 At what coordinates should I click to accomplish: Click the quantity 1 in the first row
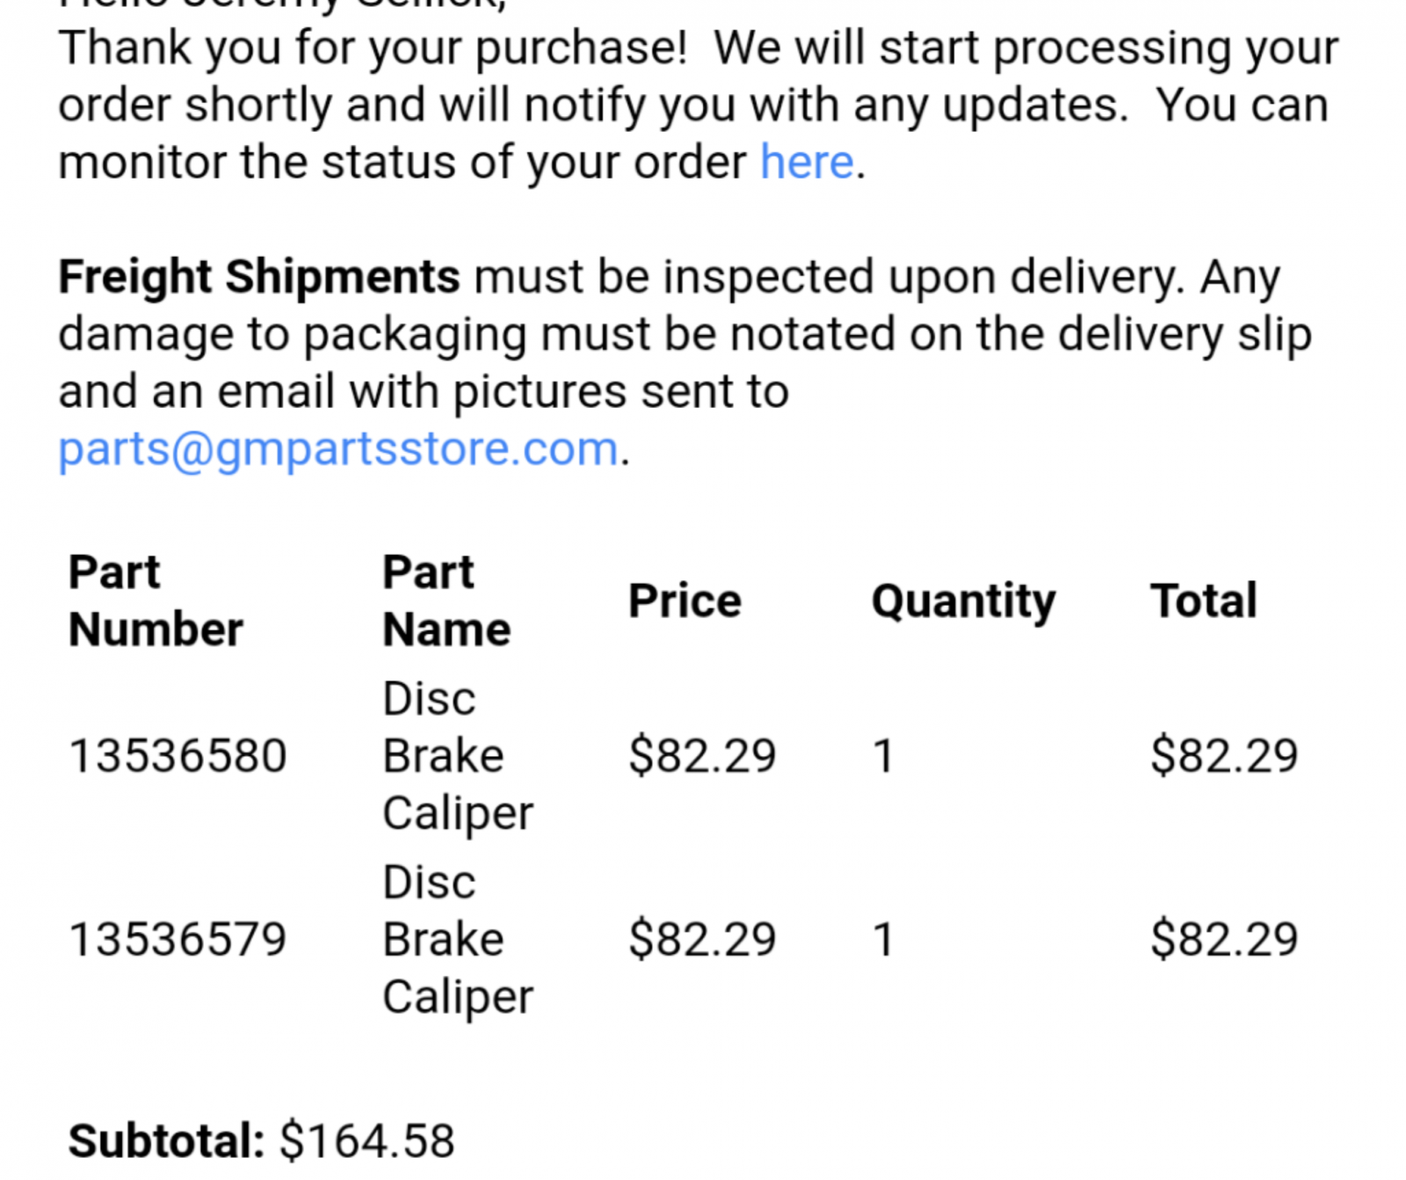coord(883,756)
